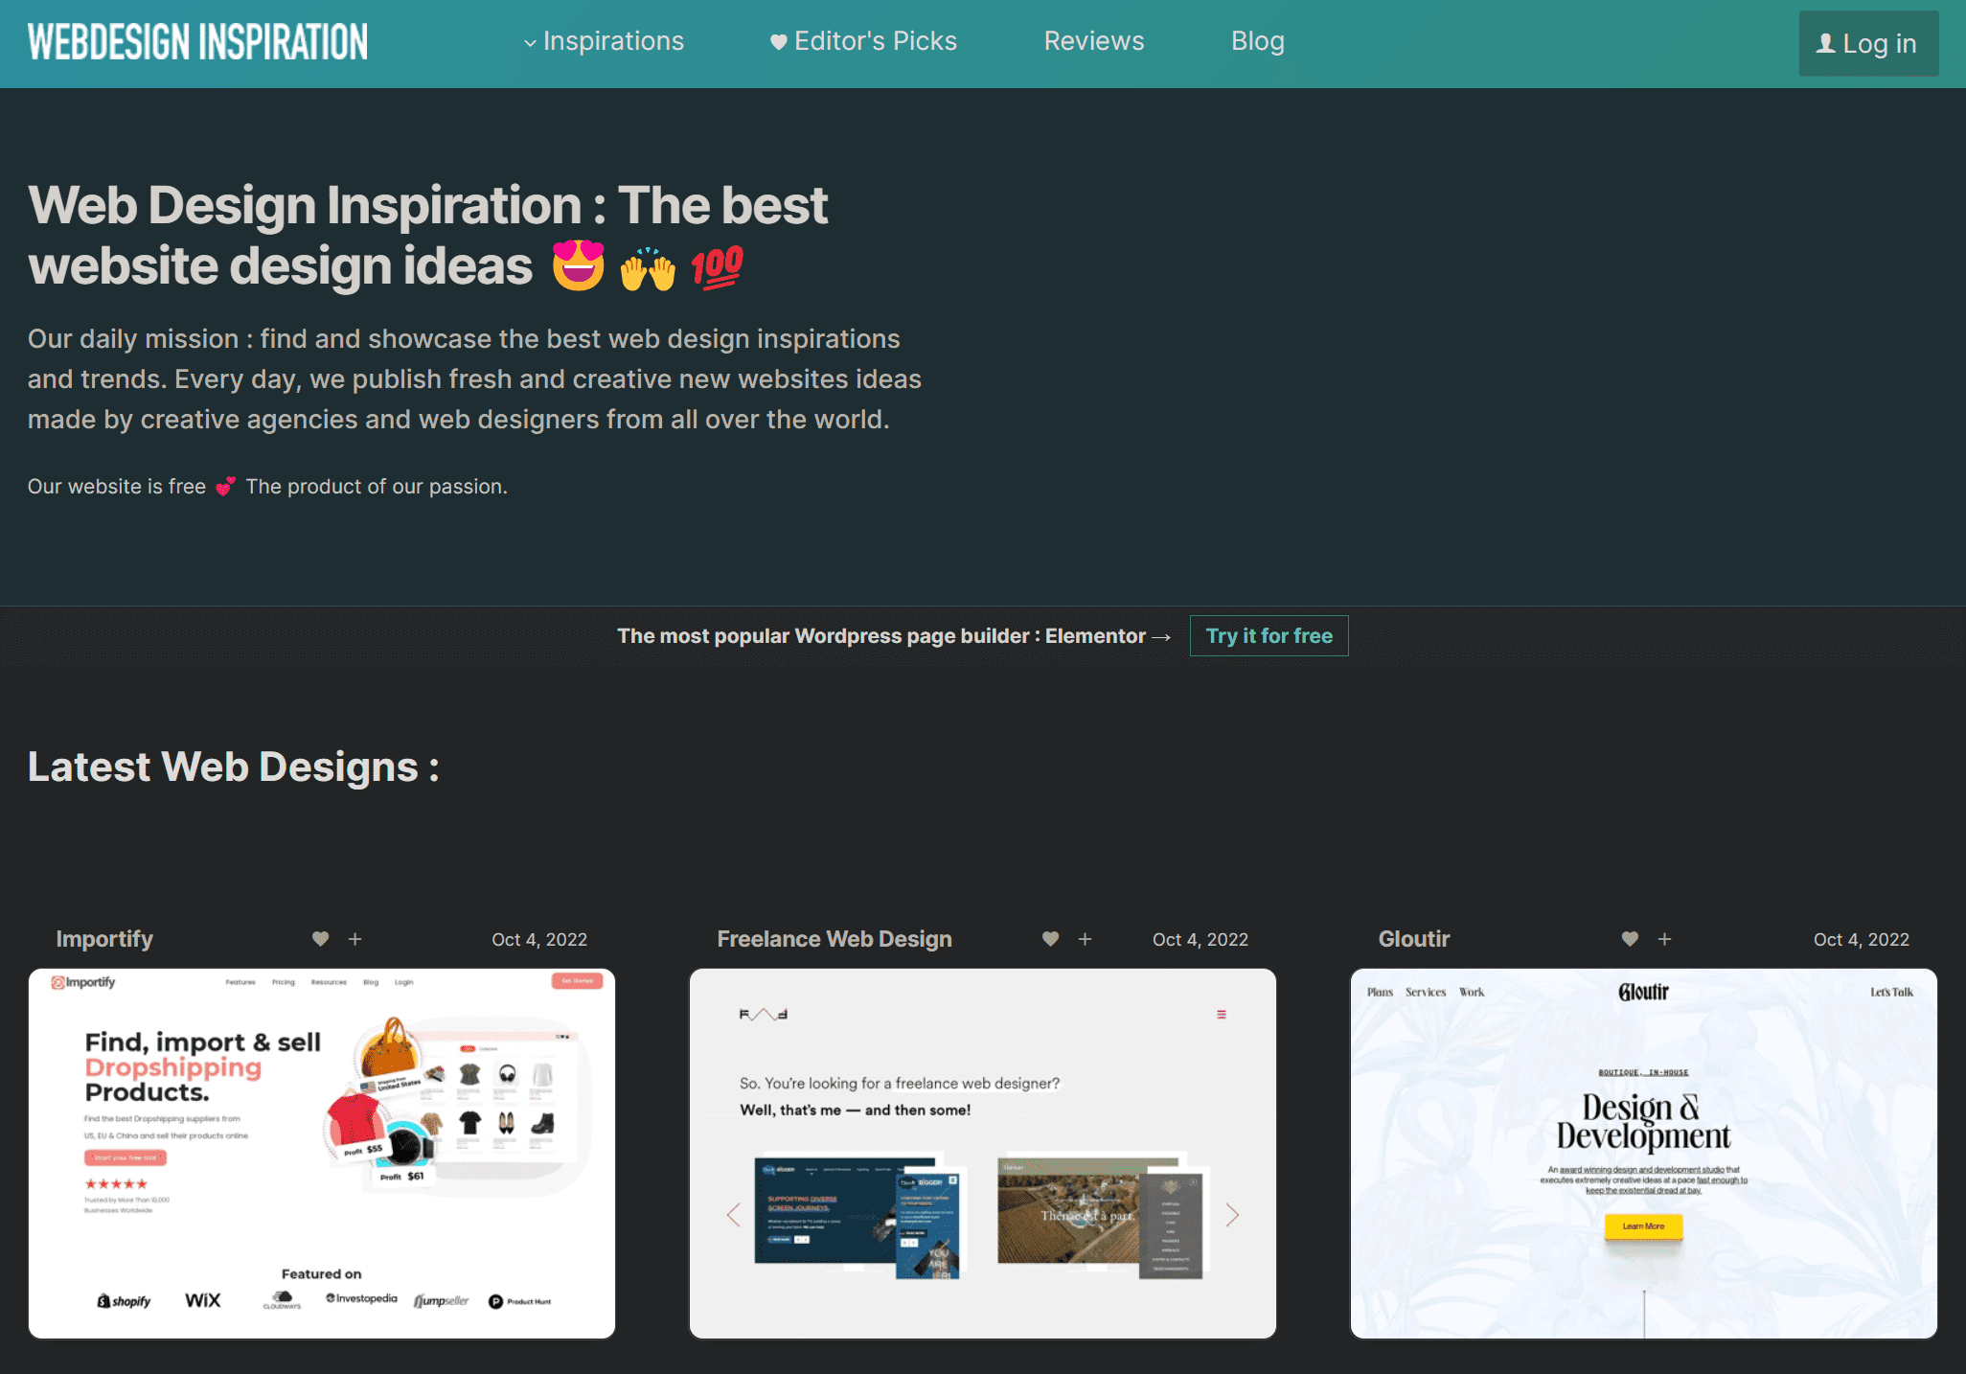Click the Oct 4, 2022 date on Importify
Image resolution: width=1966 pixels, height=1374 pixels.
coord(539,940)
